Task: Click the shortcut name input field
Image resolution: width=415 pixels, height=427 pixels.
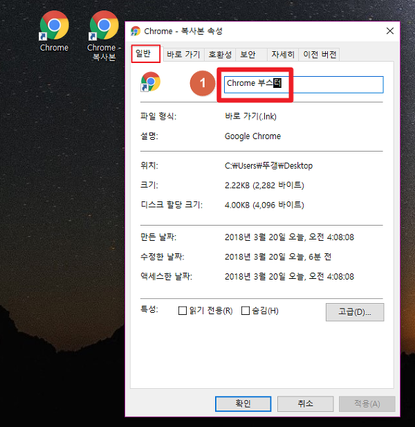Action: pyautogui.click(x=304, y=84)
